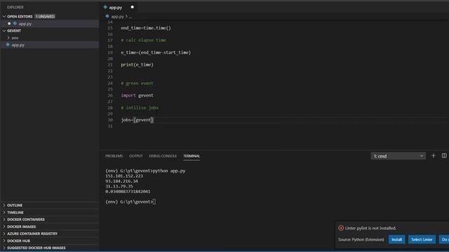Image resolution: width=449 pixels, height=252 pixels.
Task: Add a new terminal with plus icon
Action: point(434,155)
